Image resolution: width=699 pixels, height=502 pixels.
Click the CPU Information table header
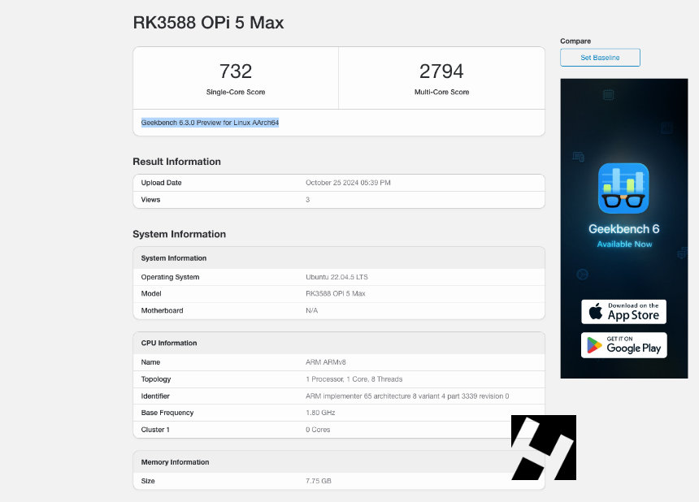[339, 343]
